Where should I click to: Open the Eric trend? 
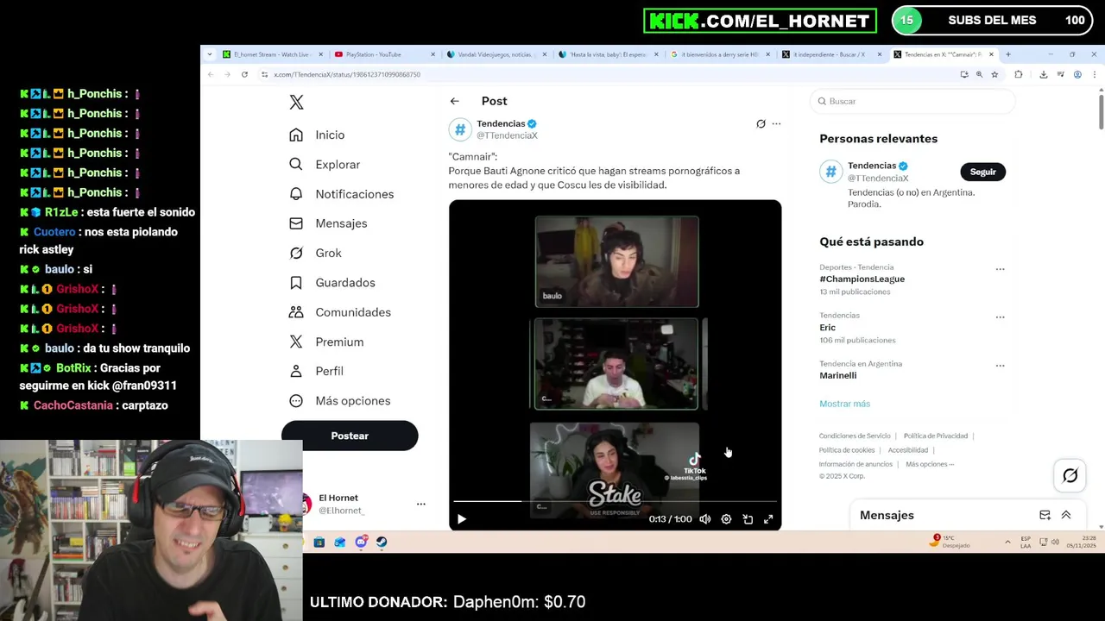pos(827,328)
